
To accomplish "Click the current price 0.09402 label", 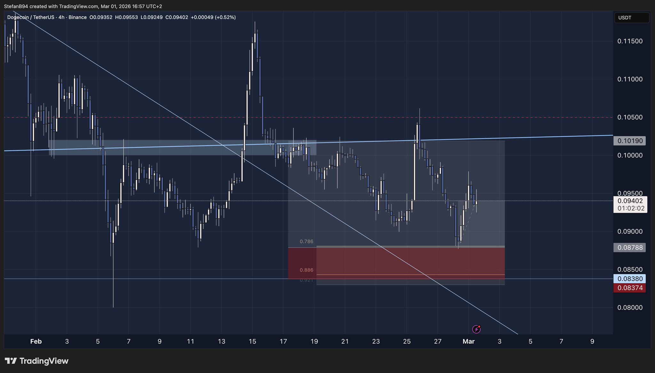I will 630,201.
